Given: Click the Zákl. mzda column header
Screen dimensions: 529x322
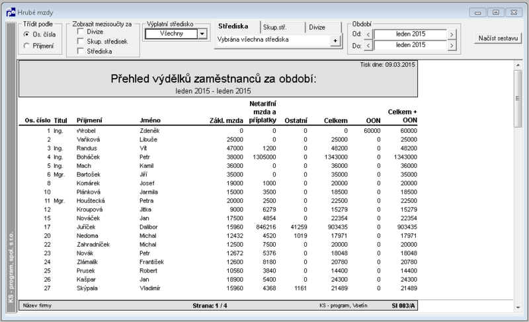Looking at the screenshot, I should [x=226, y=120].
